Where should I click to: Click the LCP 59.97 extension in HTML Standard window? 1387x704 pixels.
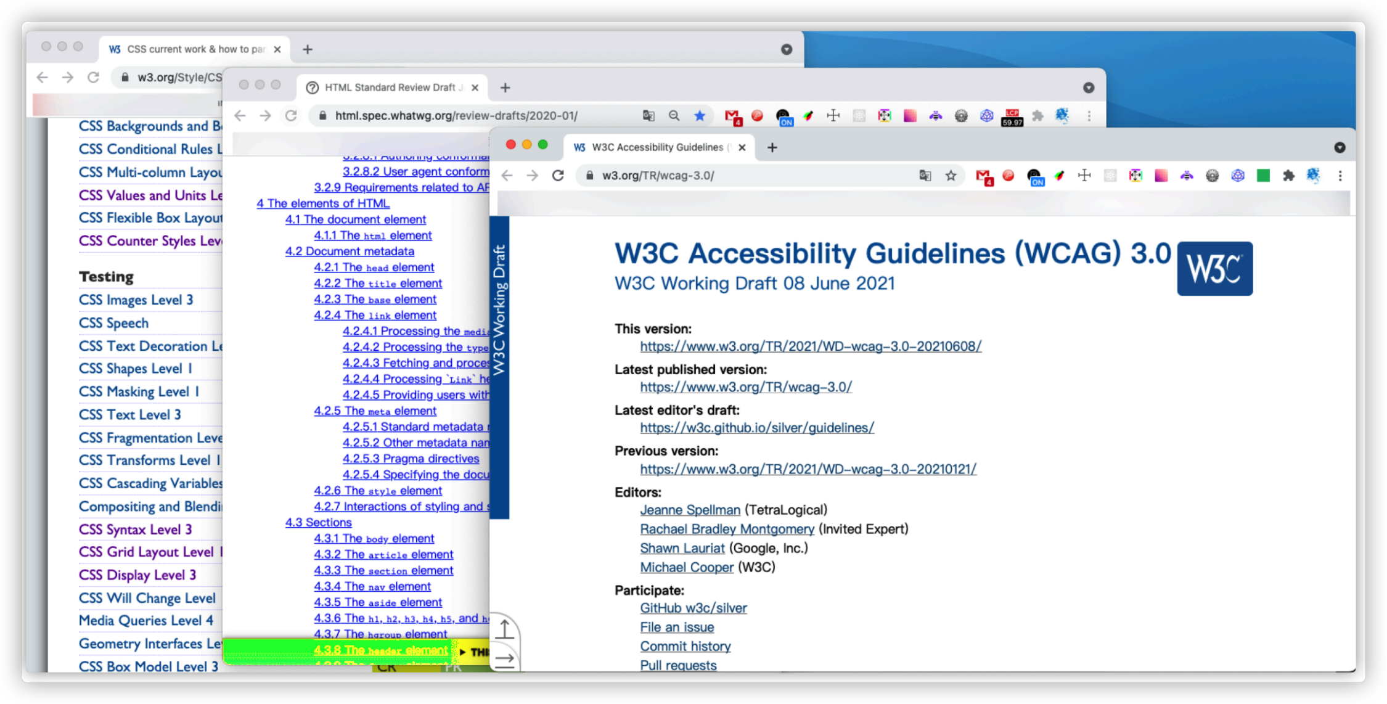[x=1012, y=117]
